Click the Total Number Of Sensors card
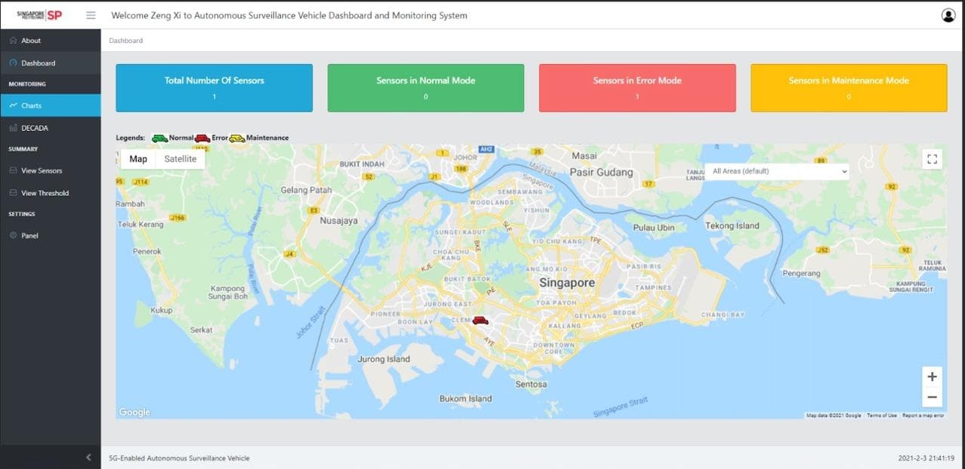The image size is (965, 469). [214, 88]
